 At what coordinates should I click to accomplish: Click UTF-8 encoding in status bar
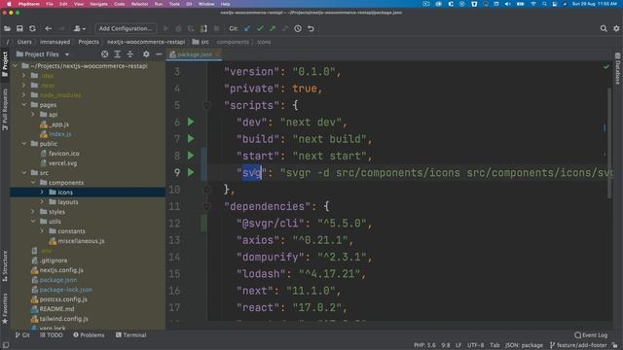click(476, 345)
